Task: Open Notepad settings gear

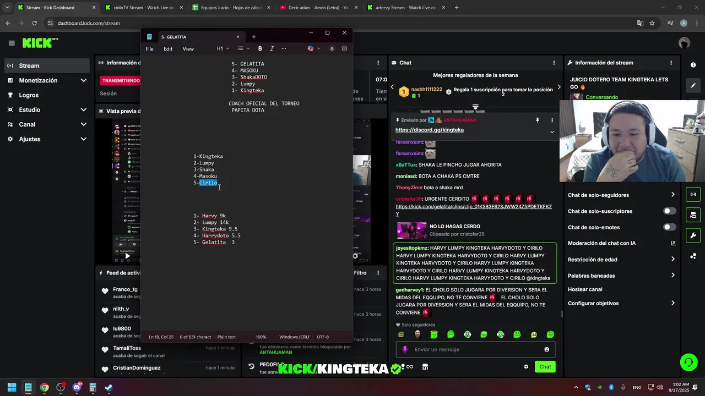Action: click(344, 48)
